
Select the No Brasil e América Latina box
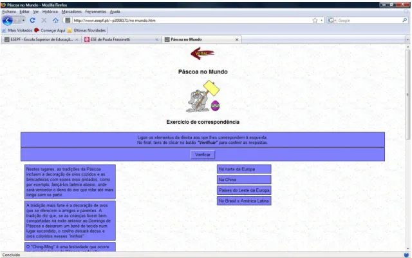[x=244, y=201]
